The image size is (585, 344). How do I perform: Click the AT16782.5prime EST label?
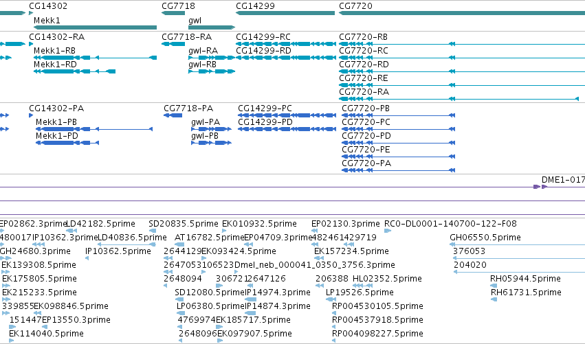pyautogui.click(x=209, y=238)
